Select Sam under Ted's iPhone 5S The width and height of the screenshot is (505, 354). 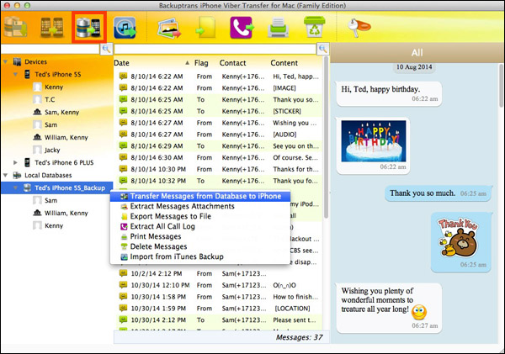coord(50,124)
